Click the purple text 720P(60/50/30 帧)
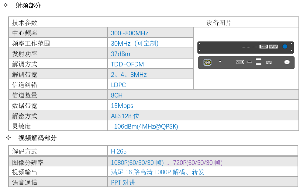 coord(198,162)
